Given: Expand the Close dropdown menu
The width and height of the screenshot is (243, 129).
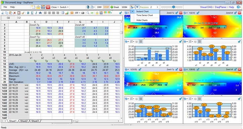Looking at the screenshot, I should click(x=55, y=7).
